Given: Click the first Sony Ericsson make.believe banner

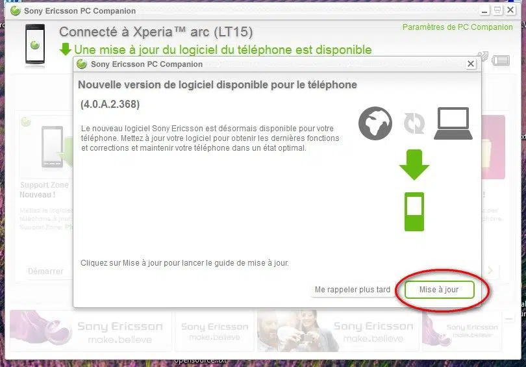Looking at the screenshot, I should (90, 331).
